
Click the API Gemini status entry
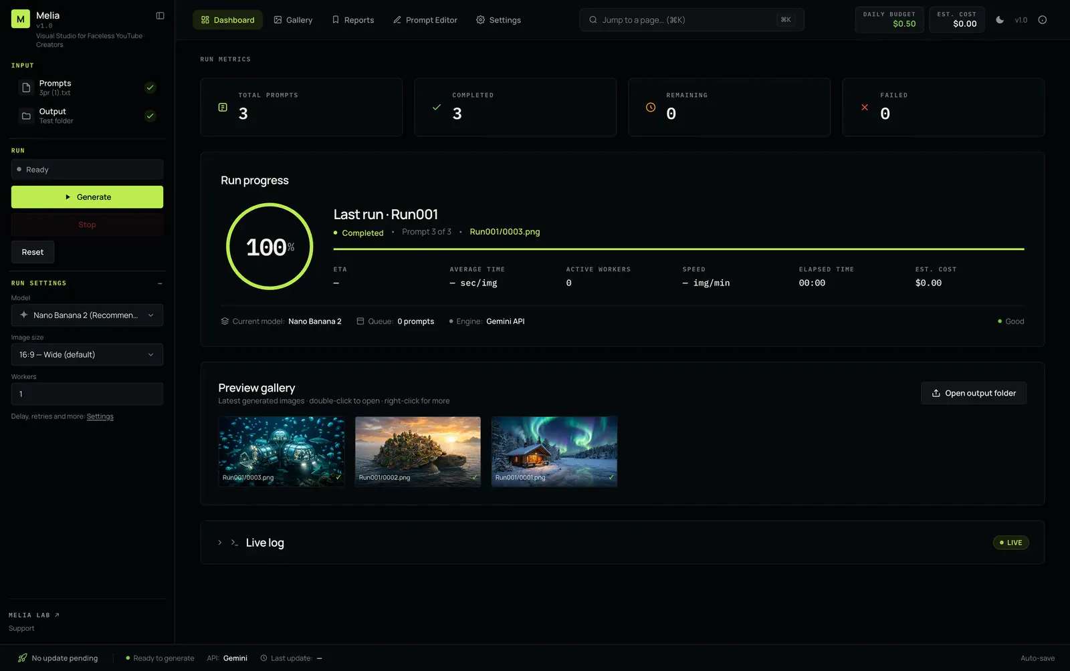point(227,658)
